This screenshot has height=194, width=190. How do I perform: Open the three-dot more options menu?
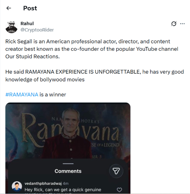(182, 24)
